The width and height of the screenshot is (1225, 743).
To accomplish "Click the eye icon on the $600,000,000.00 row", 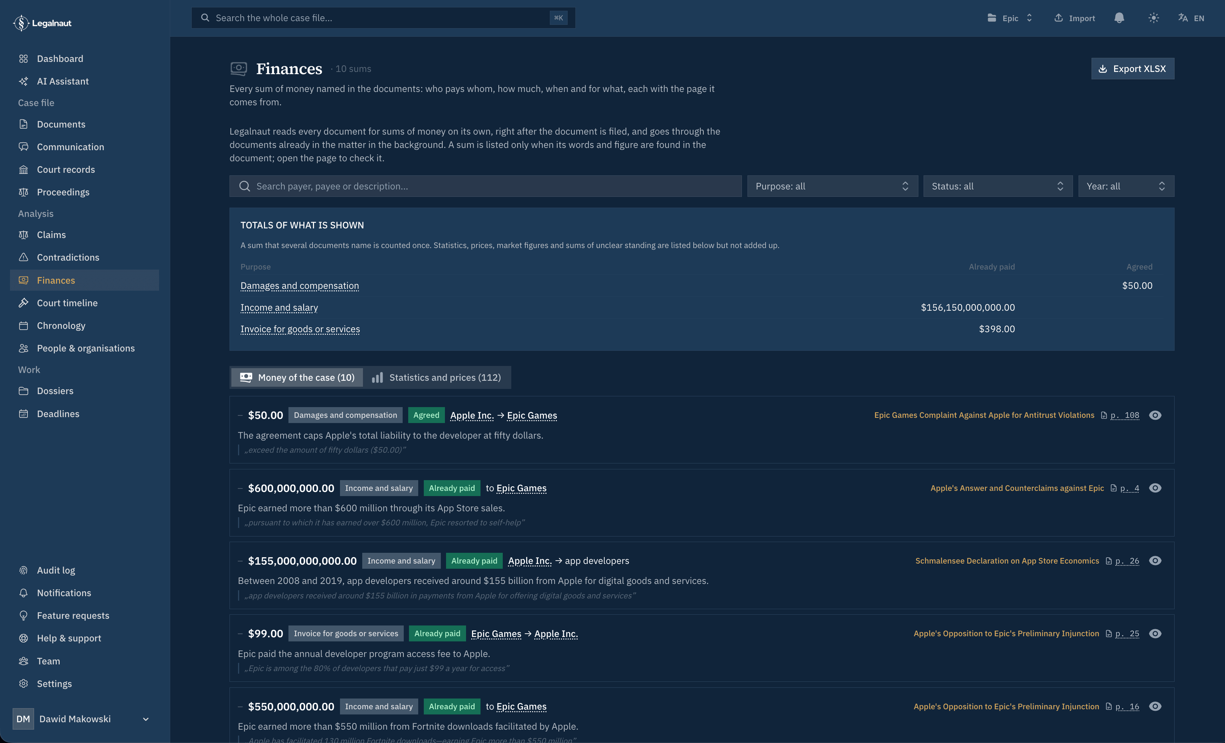I will pos(1155,488).
